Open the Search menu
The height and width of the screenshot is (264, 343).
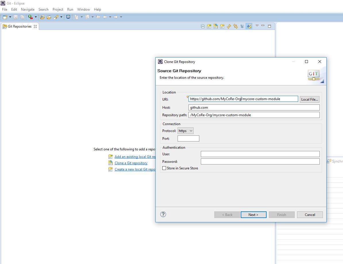[44, 9]
